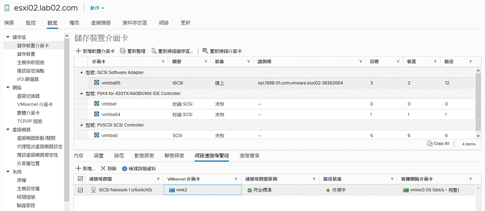Open the 動作 actions dropdown

point(97,8)
